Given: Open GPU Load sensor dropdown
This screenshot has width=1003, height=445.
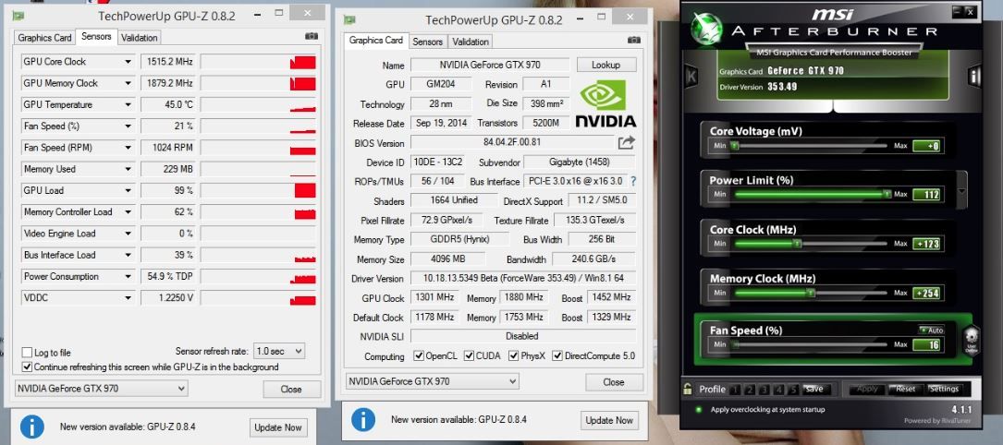Looking at the screenshot, I should click(128, 190).
